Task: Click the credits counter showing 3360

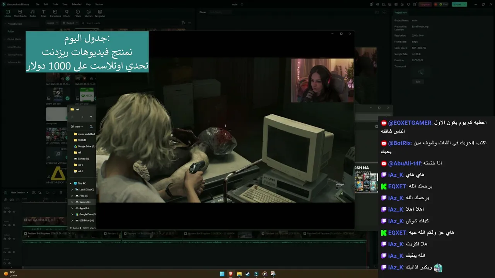Action: 441,4
